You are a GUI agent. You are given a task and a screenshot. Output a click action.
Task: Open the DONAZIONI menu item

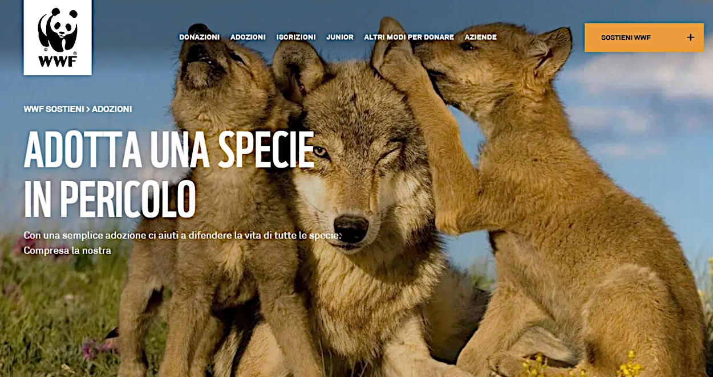(199, 37)
